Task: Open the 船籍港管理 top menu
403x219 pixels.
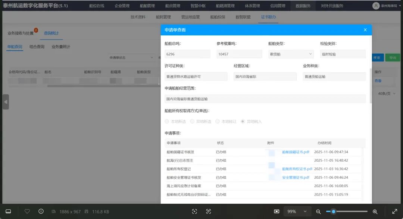Action: pos(225,6)
